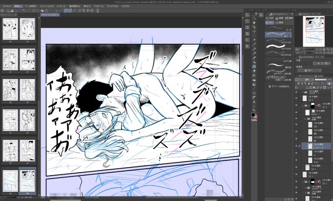Click the Border effect button in Layer Property
333x201 pixels.
point(315,64)
